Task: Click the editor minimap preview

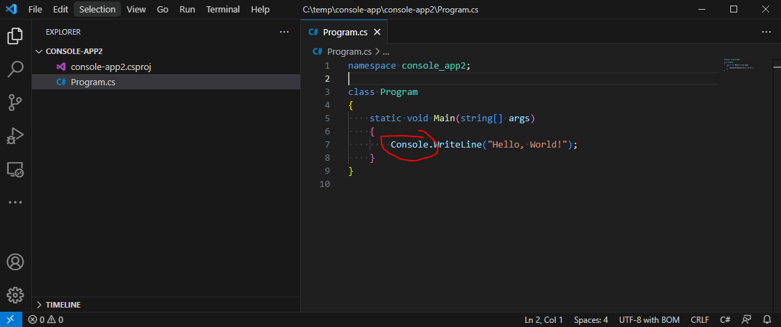Action: pyautogui.click(x=739, y=66)
